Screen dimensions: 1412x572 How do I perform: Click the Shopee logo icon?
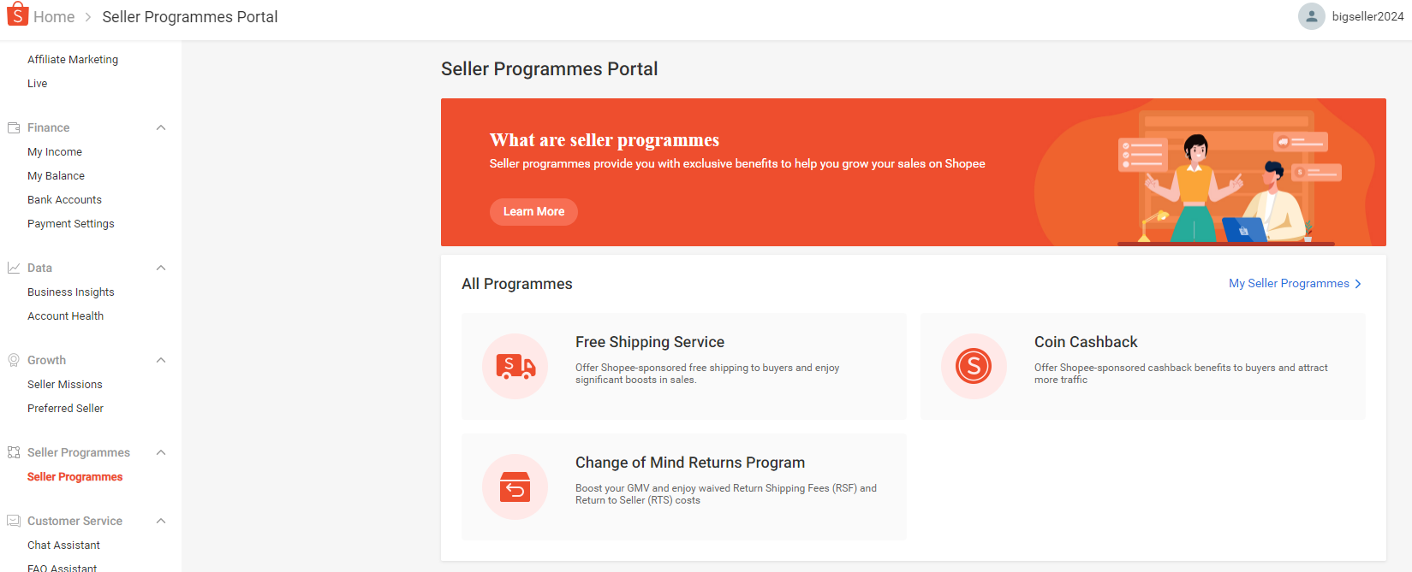coord(16,15)
